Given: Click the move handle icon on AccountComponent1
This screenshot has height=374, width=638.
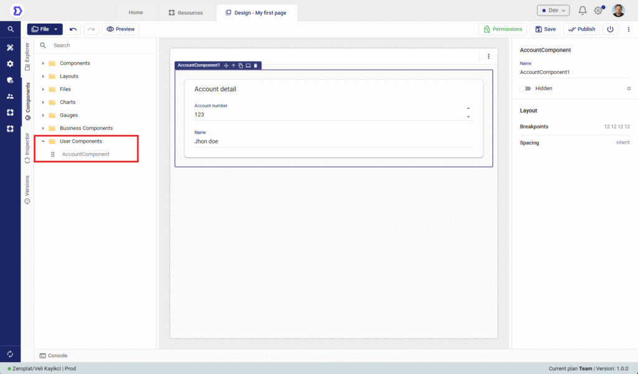Looking at the screenshot, I should (226, 65).
